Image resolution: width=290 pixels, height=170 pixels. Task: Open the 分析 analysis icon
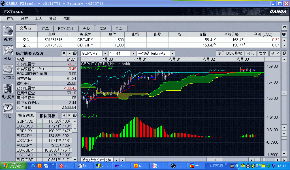[x=8, y=50]
